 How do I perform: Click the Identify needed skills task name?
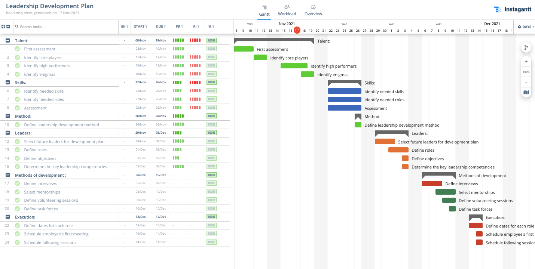[x=44, y=91]
